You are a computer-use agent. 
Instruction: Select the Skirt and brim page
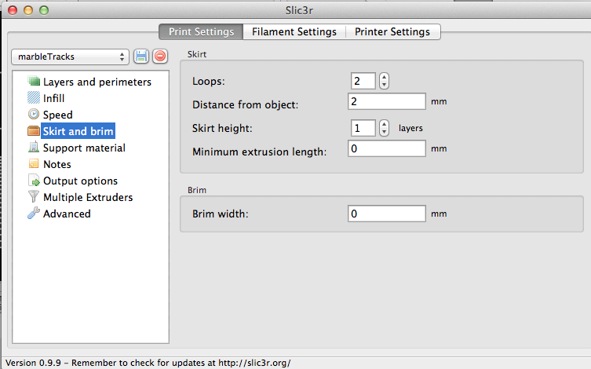78,131
